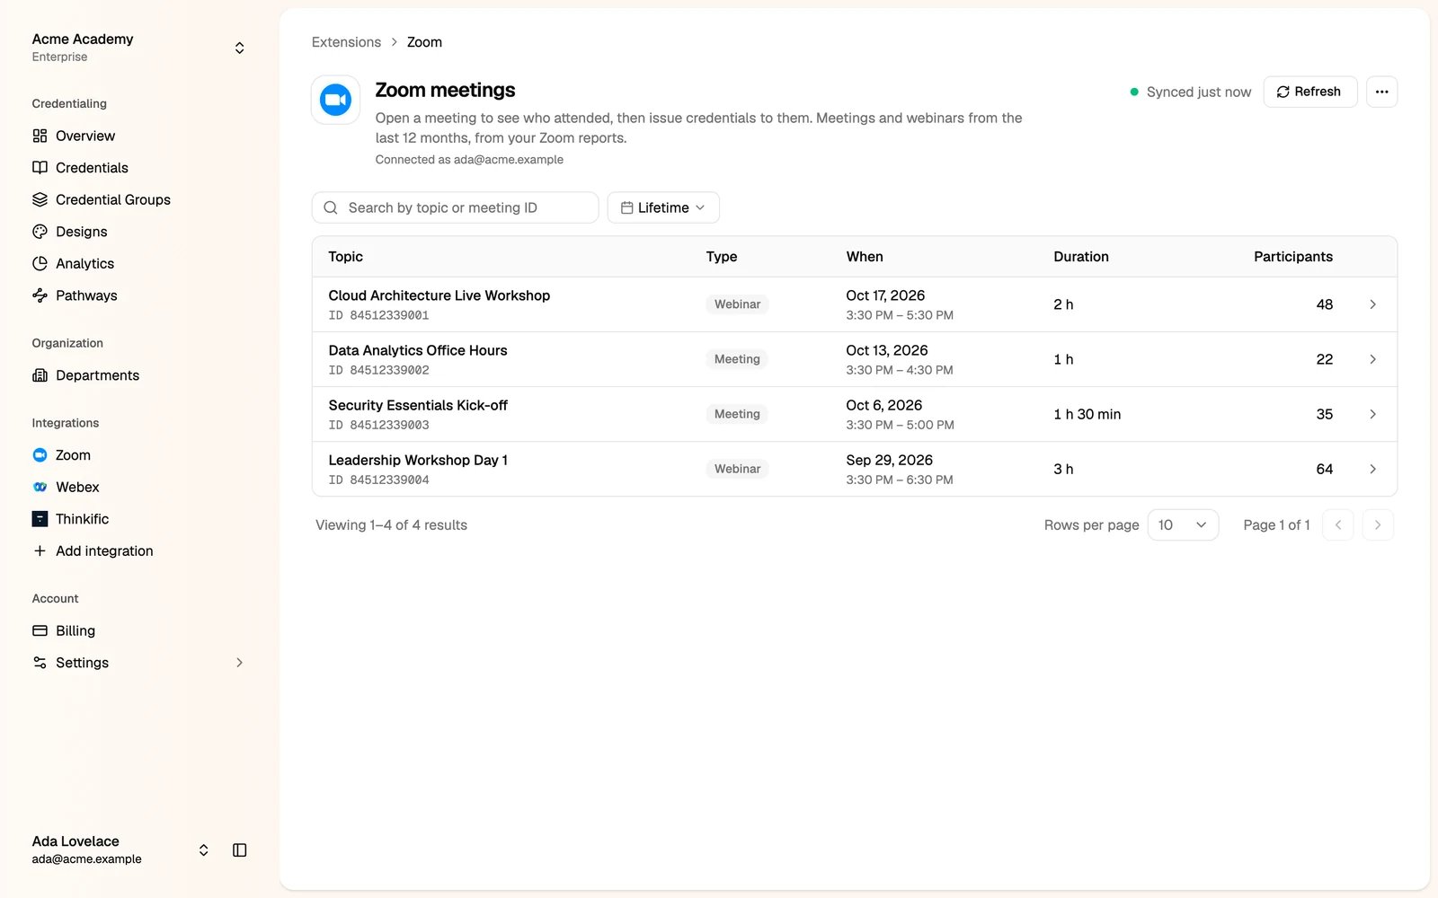Screen dimensions: 1438x898
Task: Click the Webex integration icon
Action: (40, 487)
